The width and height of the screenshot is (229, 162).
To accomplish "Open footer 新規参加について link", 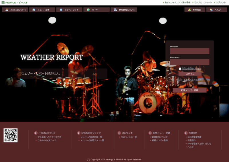I will click(x=160, y=137).
